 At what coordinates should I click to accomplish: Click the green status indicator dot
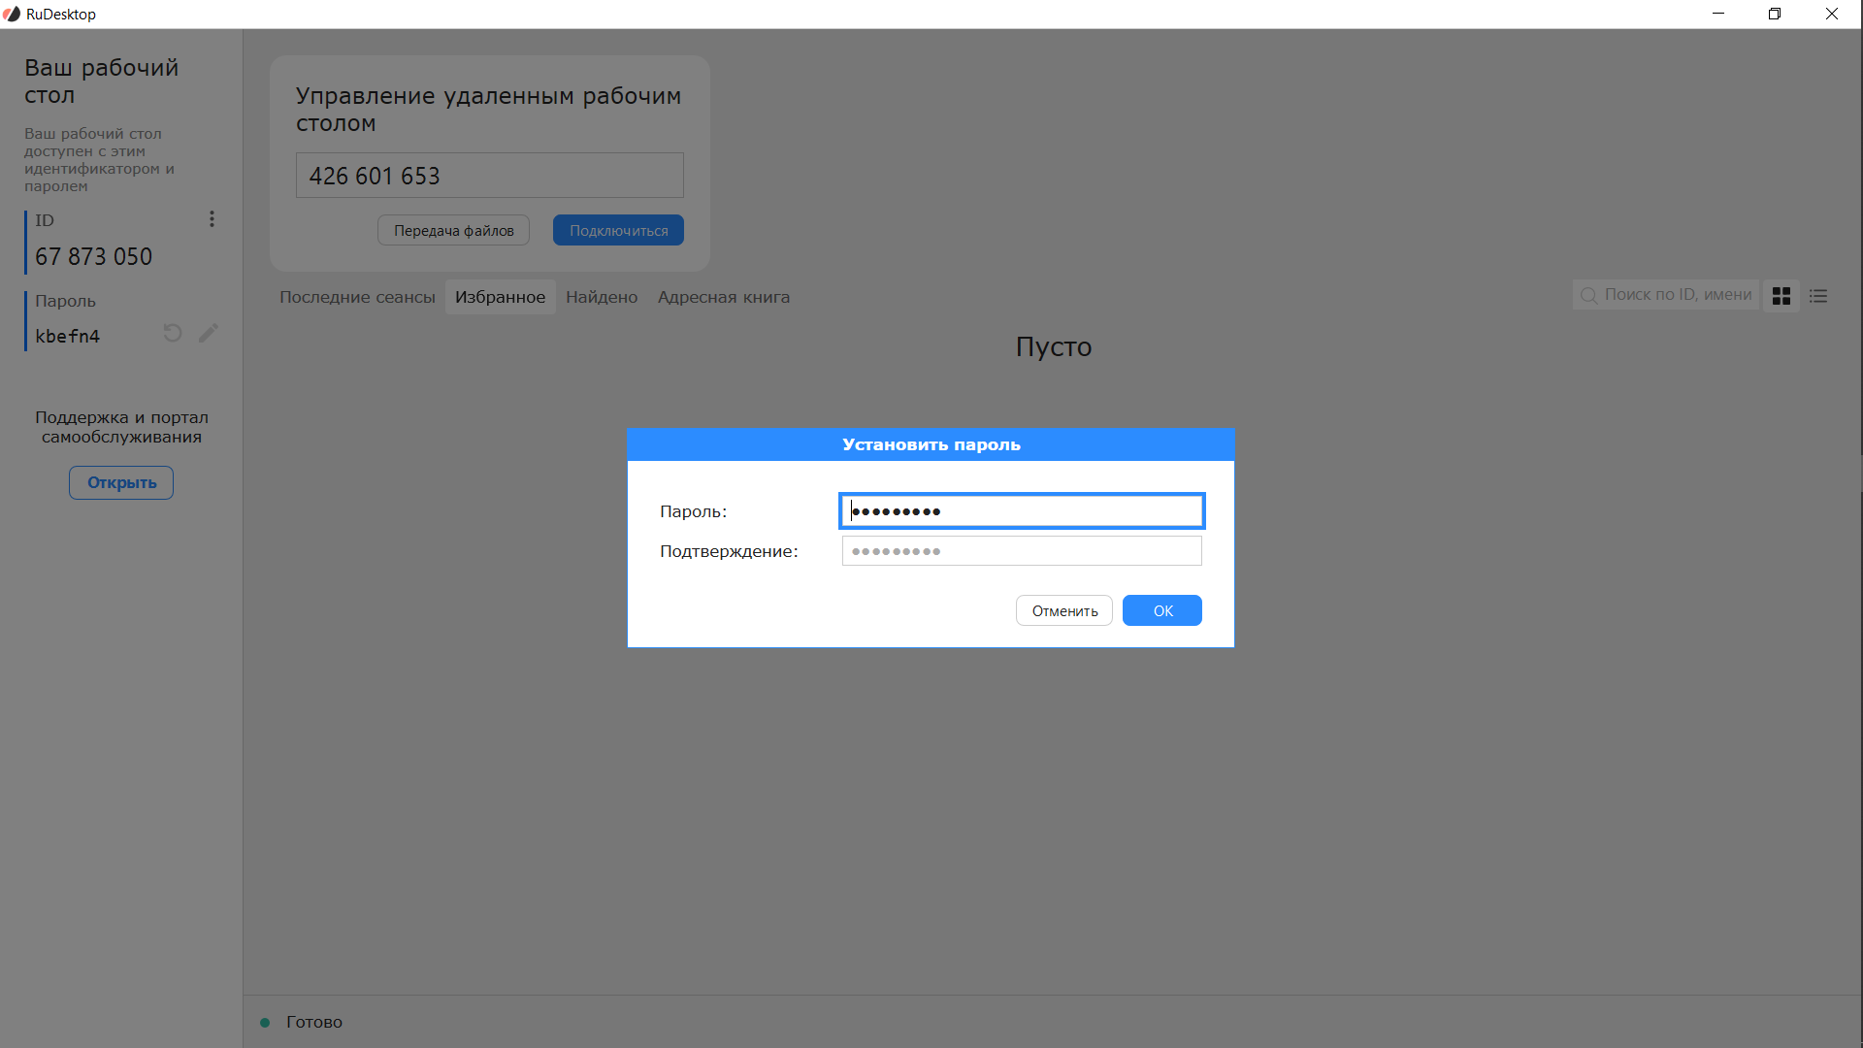265,1022
